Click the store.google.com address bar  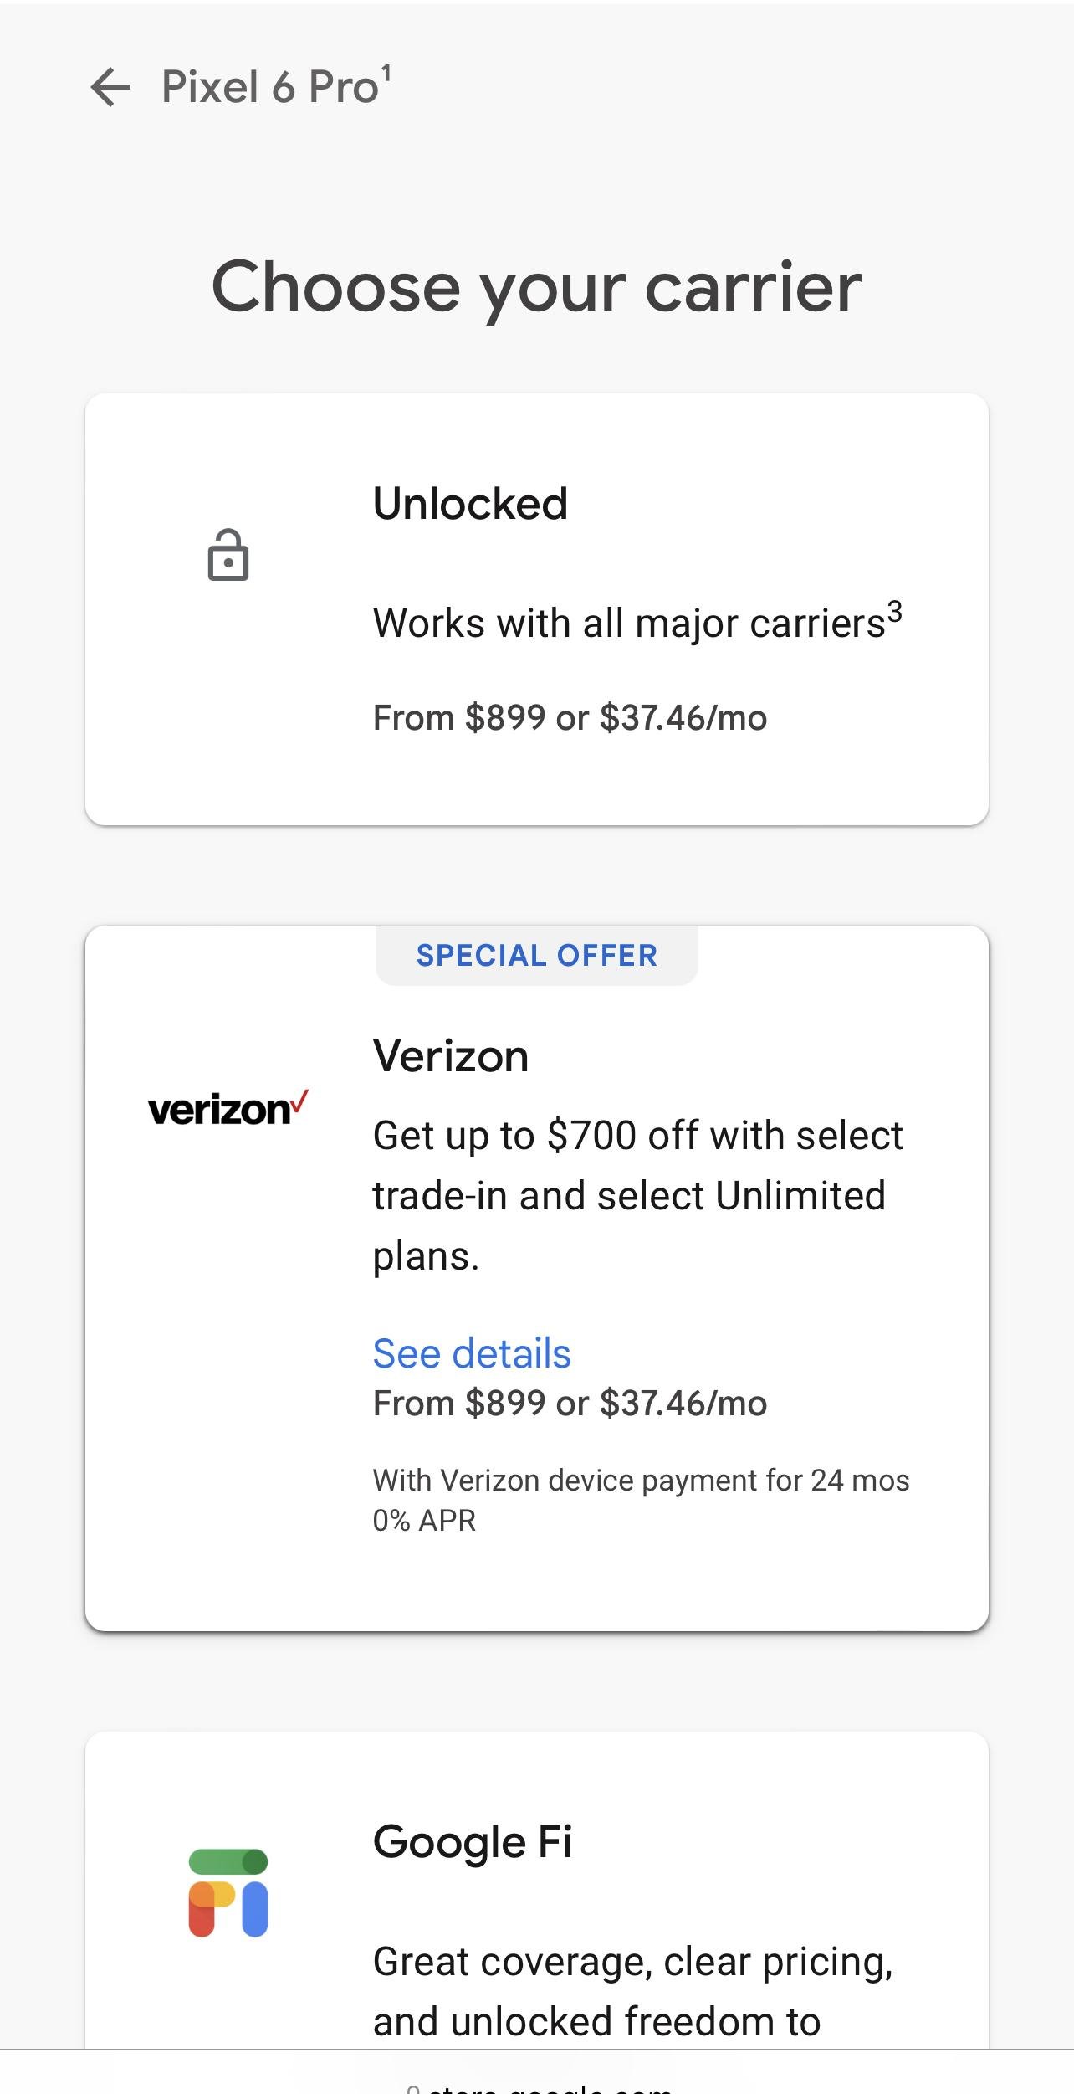[537, 2084]
